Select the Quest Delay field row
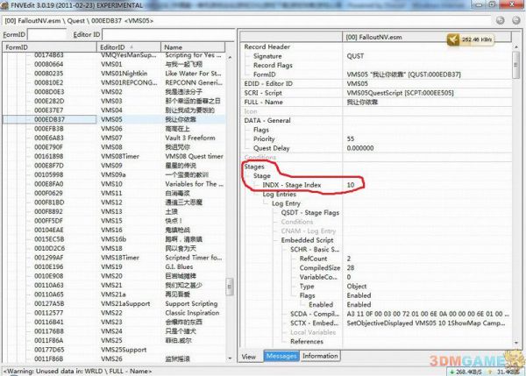The height and width of the screenshot is (376, 526). 376,148
